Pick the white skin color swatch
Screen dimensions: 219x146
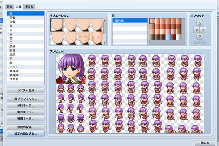[179, 37]
